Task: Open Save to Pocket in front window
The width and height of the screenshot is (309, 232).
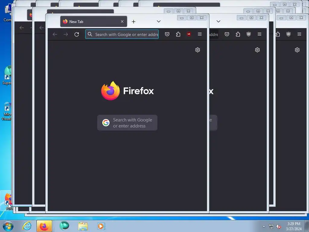Action: (167, 34)
